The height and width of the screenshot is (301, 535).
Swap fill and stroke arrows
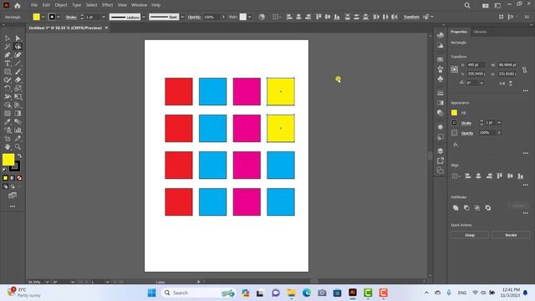19,156
